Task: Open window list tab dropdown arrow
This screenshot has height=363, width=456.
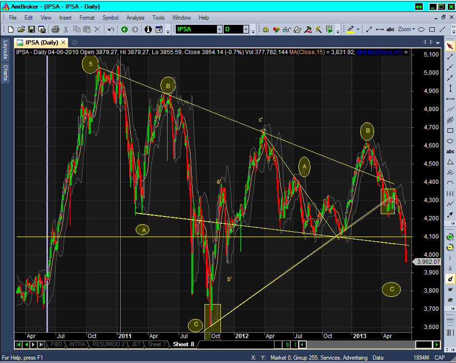Action: [x=438, y=43]
